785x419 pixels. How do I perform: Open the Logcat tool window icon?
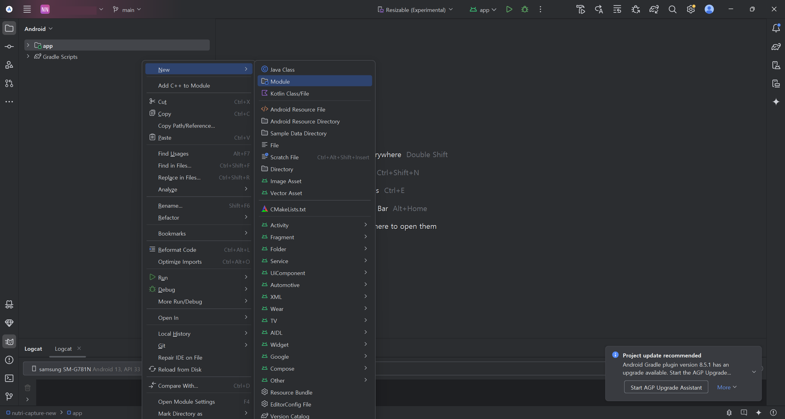(9, 342)
